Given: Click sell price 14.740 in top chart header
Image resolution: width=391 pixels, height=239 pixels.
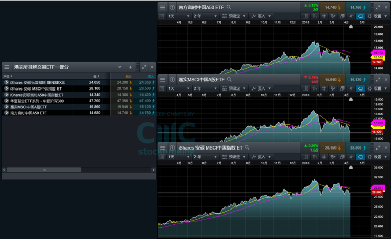Looking at the screenshot, I should [x=332, y=8].
